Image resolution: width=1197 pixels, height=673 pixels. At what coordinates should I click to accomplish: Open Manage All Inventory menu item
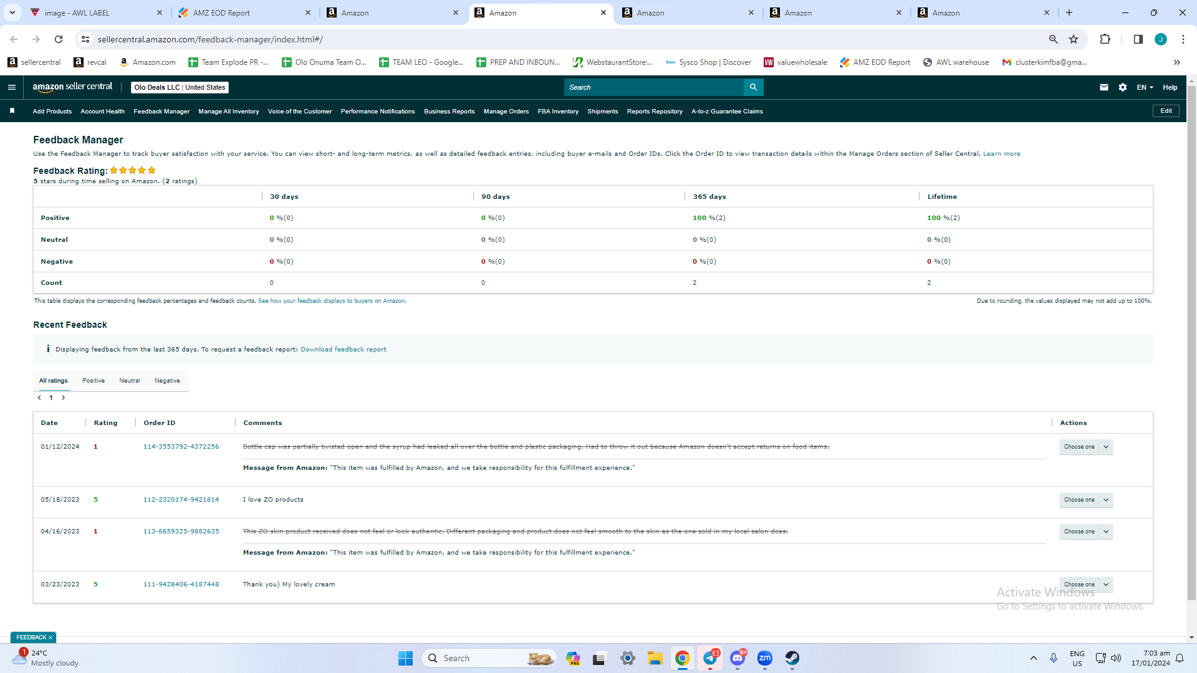(229, 112)
